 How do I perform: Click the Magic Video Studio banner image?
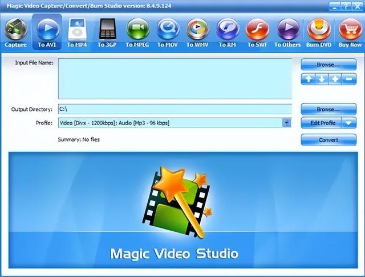[183, 210]
